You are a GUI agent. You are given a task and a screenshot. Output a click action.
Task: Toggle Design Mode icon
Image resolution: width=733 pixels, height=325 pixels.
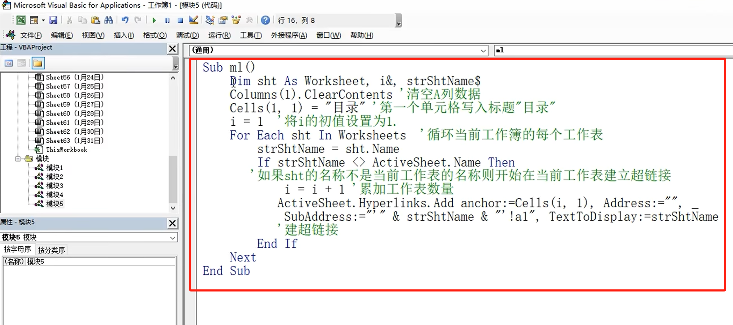coord(193,20)
